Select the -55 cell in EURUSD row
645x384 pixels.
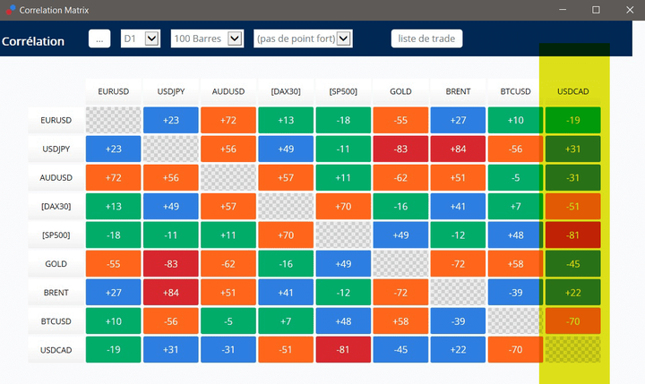coord(400,120)
